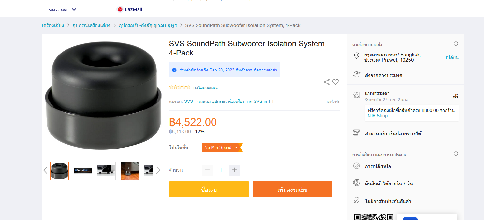Open เครื่องเสียง breadcrumb category
Viewport: 484px width, 220px height.
pos(53,25)
